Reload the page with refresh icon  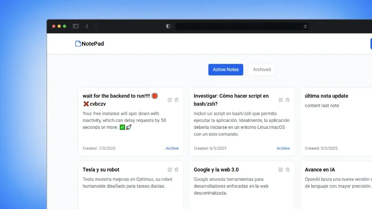(x=305, y=26)
